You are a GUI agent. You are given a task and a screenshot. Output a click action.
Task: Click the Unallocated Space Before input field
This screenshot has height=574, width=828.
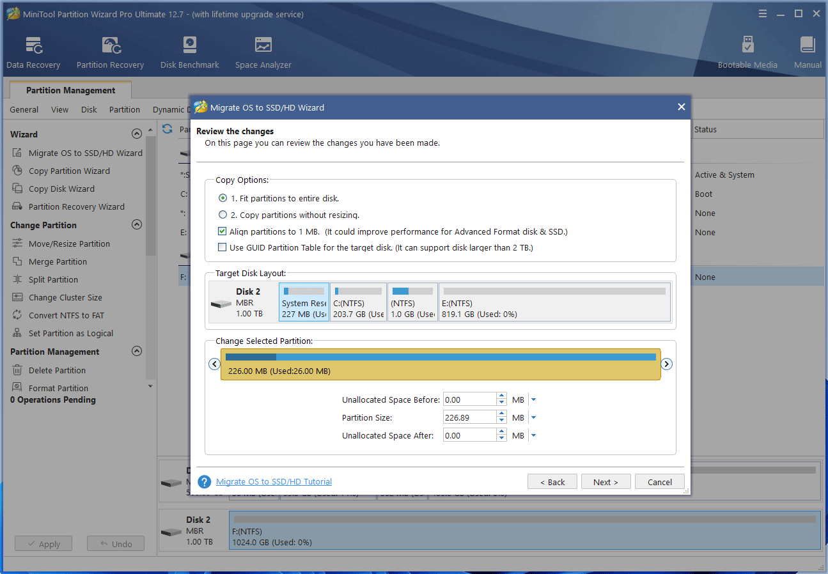[x=469, y=399]
